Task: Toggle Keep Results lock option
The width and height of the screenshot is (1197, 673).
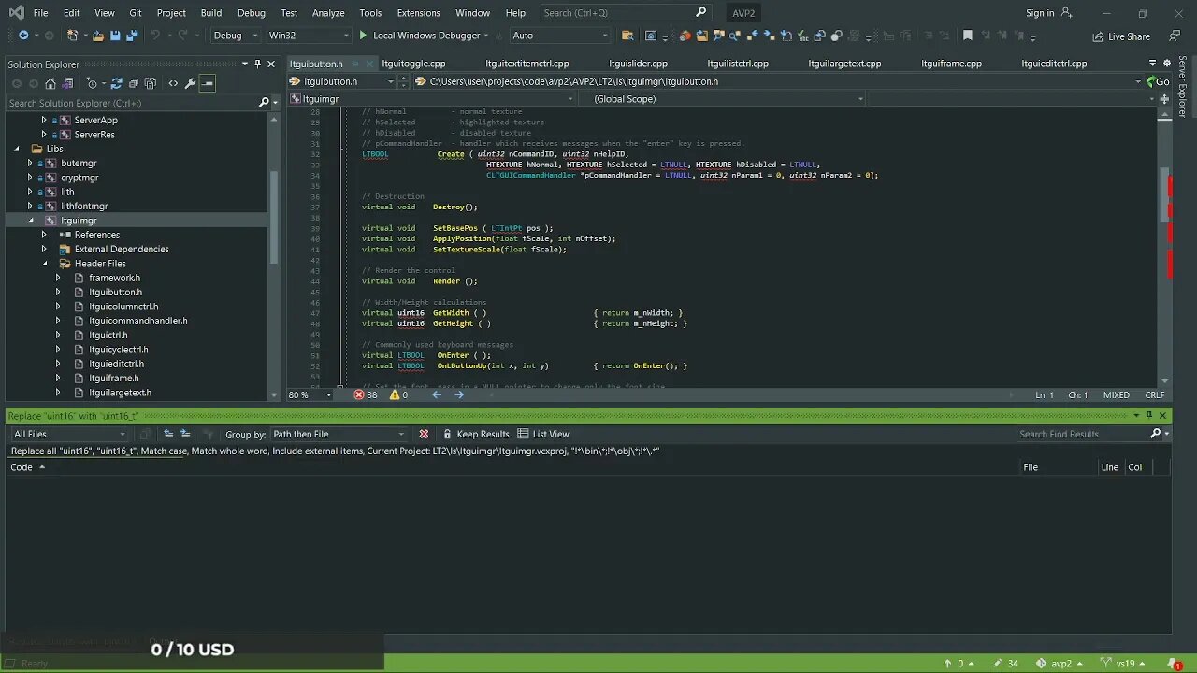Action: coord(476,434)
